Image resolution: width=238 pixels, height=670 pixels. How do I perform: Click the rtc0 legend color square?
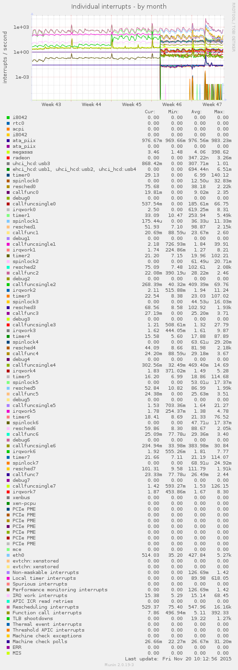point(8,123)
